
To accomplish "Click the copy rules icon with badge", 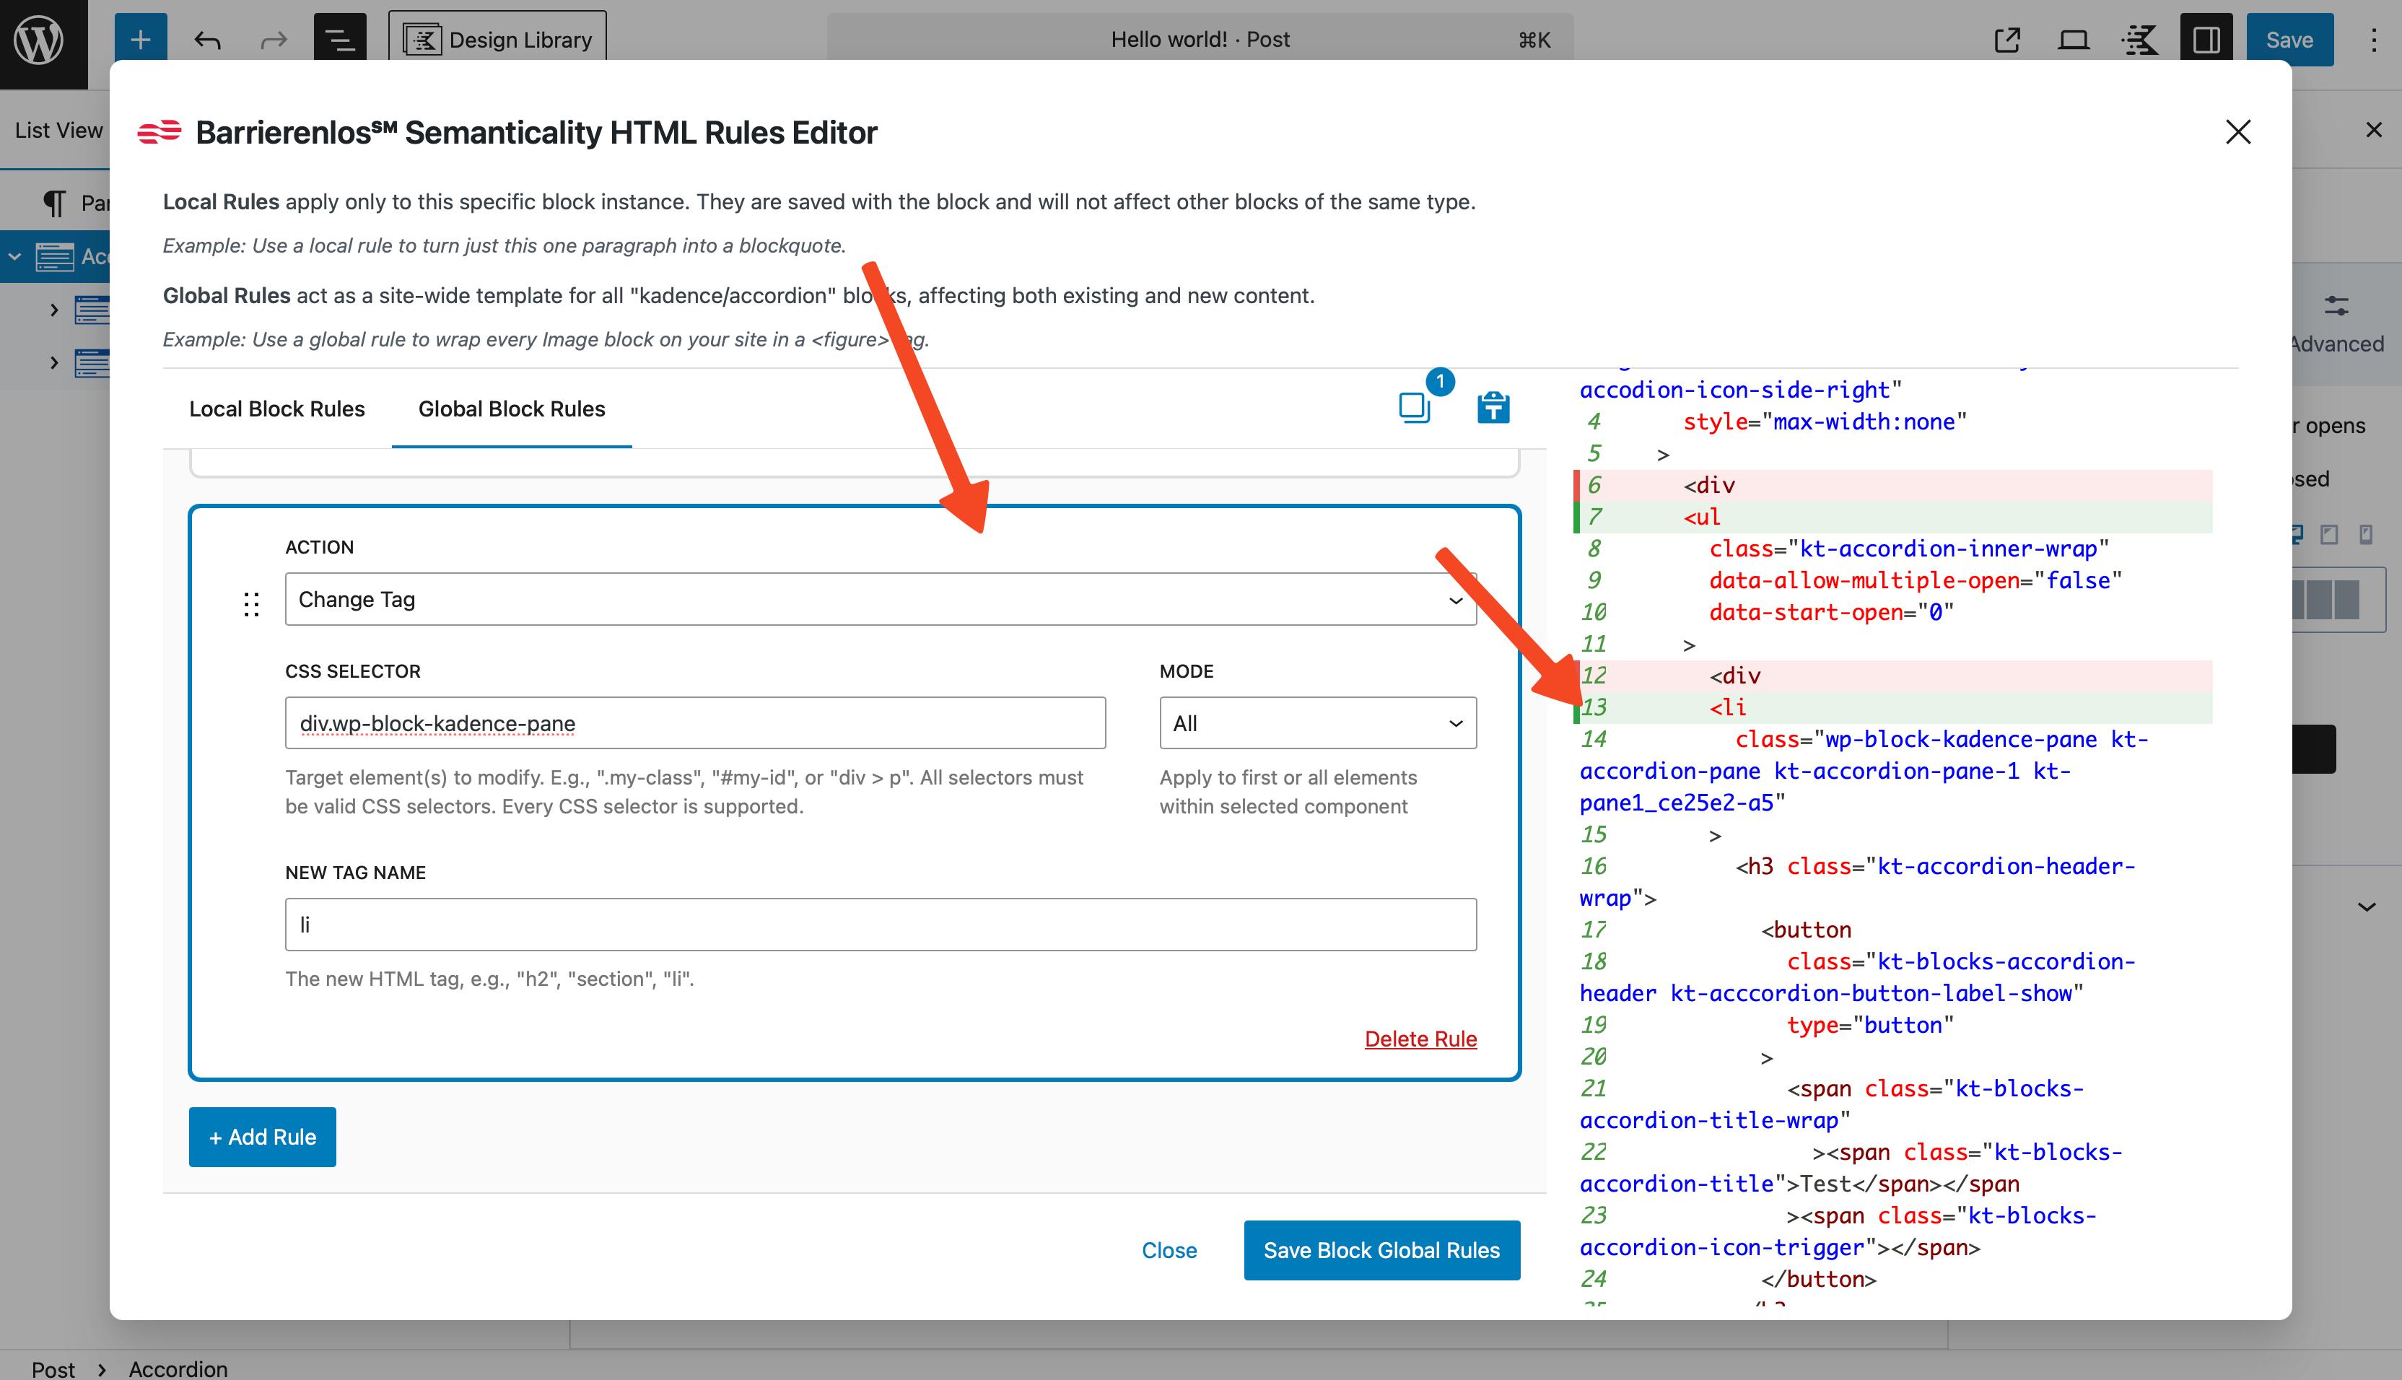I will tap(1414, 408).
